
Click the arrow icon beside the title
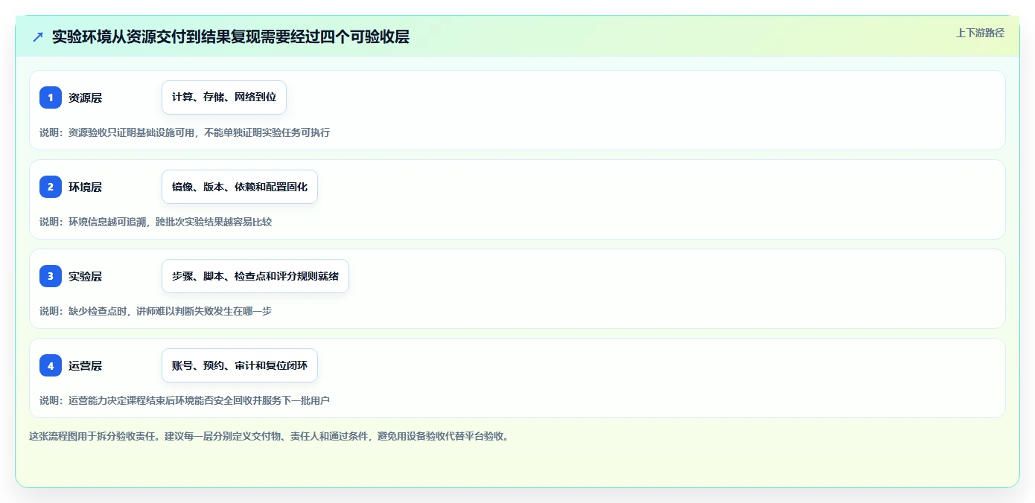click(x=38, y=36)
